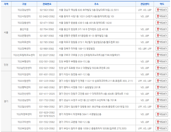Select the TGS강남센터 name cell
This screenshot has width=171, height=132.
click(24, 10)
